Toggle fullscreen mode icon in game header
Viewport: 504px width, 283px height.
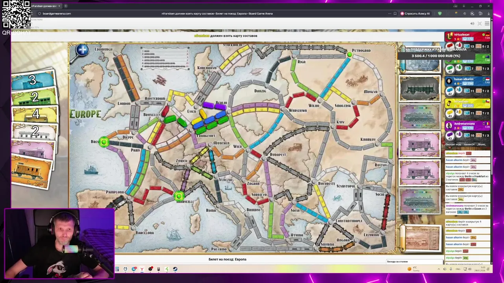point(480,24)
